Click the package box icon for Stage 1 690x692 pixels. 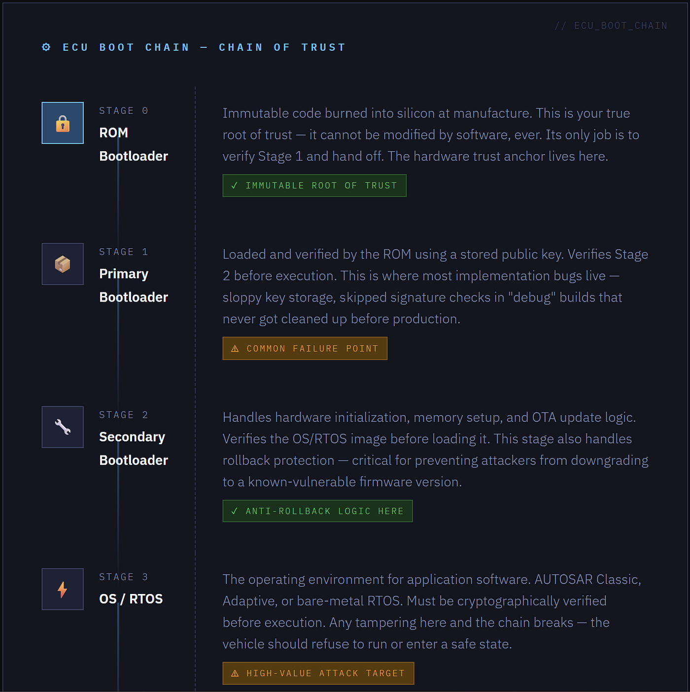coord(63,264)
